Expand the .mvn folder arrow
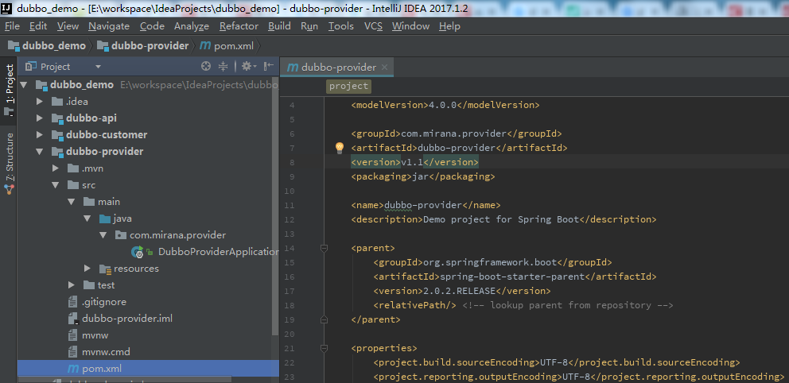The width and height of the screenshot is (789, 383). tap(56, 168)
